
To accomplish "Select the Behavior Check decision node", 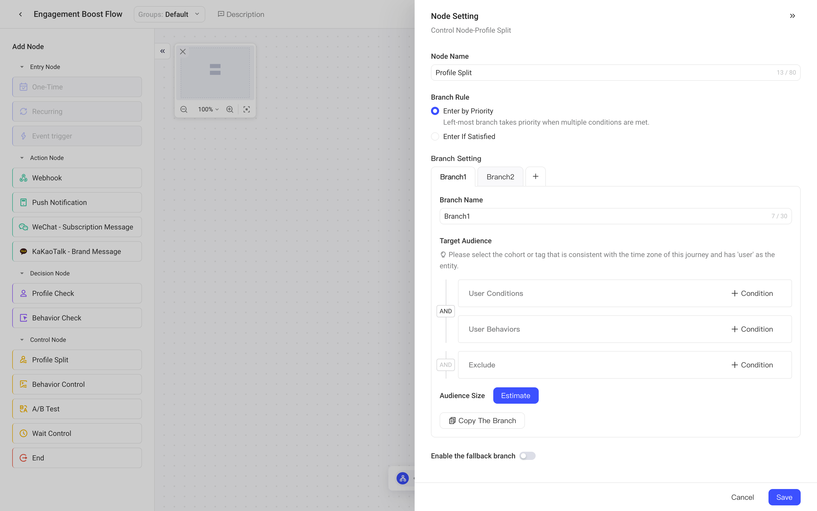I will click(77, 318).
